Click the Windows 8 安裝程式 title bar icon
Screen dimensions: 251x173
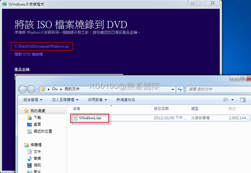[x=5, y=4]
